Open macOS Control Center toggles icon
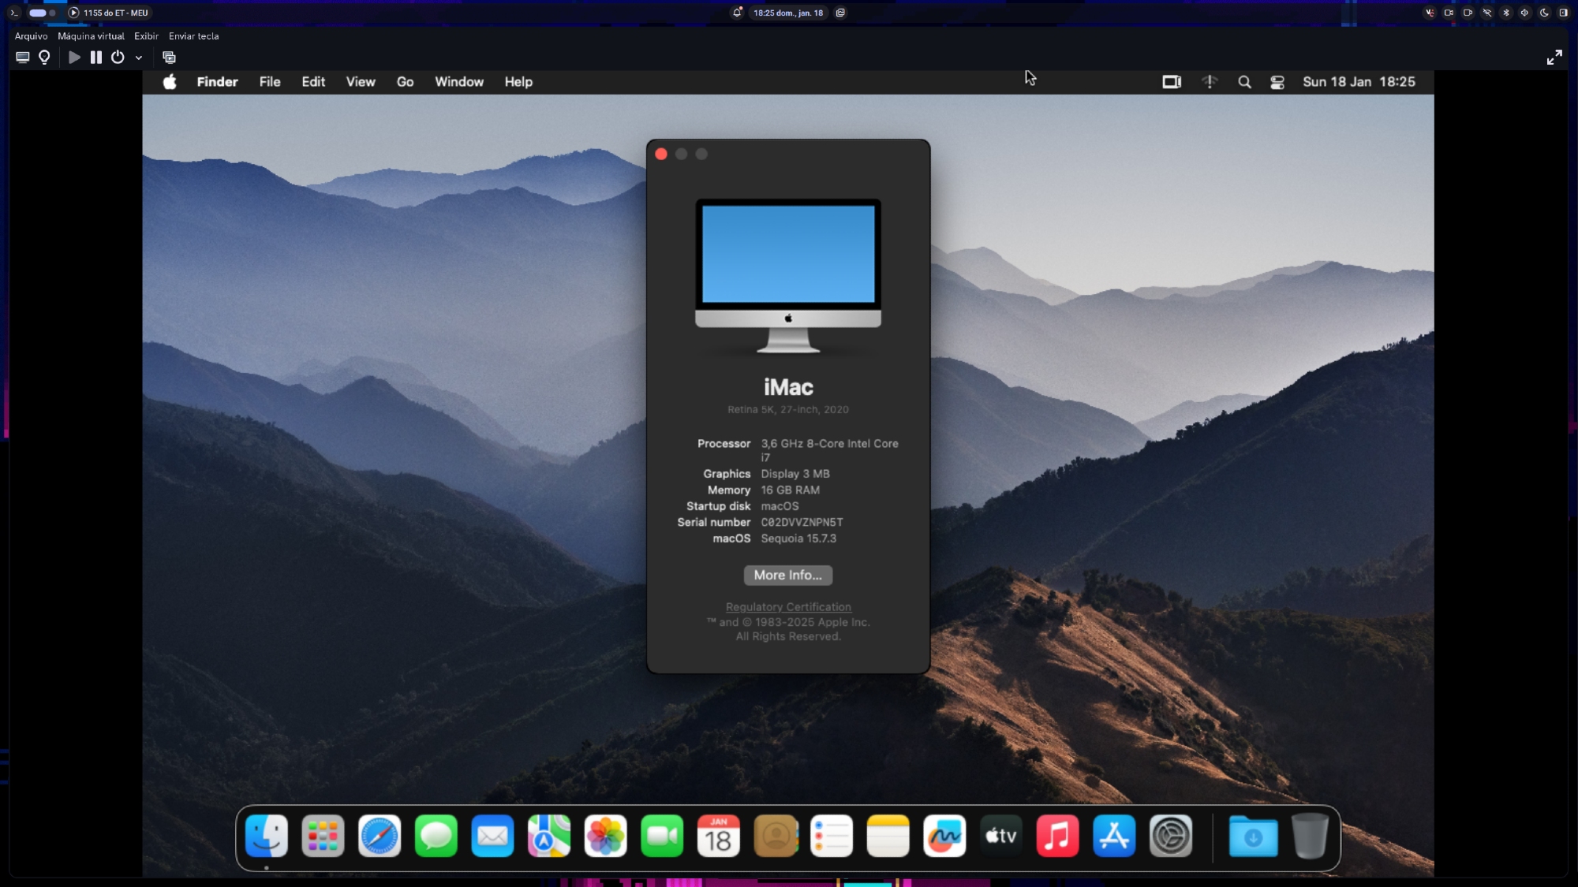 tap(1277, 82)
